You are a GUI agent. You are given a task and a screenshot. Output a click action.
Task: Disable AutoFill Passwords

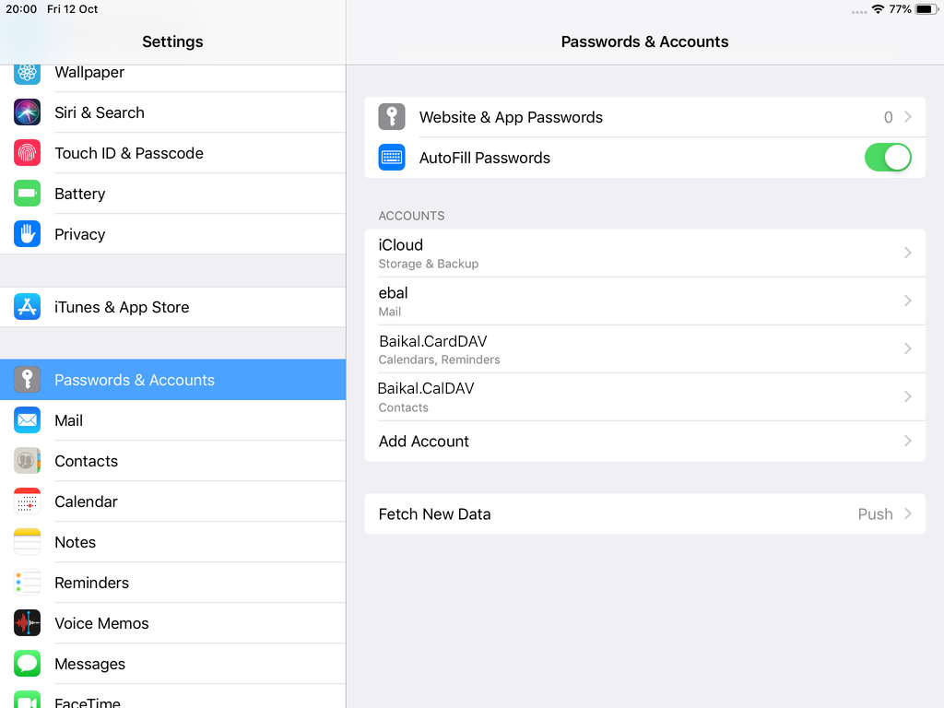[x=887, y=158]
